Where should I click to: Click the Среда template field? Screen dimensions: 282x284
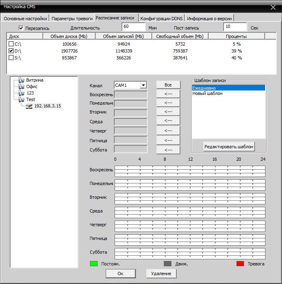pos(131,122)
